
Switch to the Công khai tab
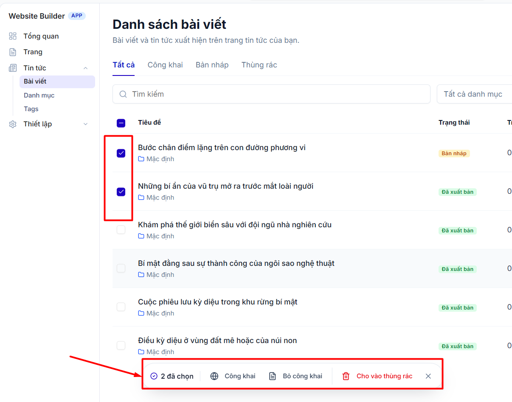pos(165,65)
